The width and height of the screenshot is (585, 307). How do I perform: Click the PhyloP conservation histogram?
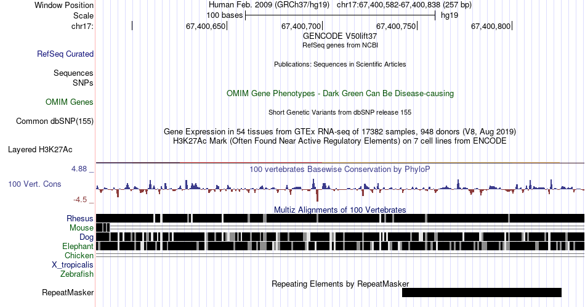click(340, 189)
